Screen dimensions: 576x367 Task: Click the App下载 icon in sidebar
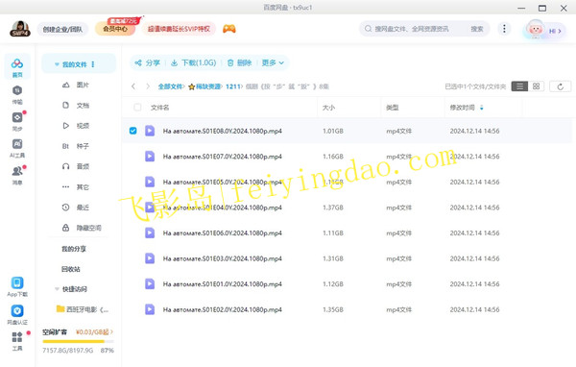coord(17,286)
